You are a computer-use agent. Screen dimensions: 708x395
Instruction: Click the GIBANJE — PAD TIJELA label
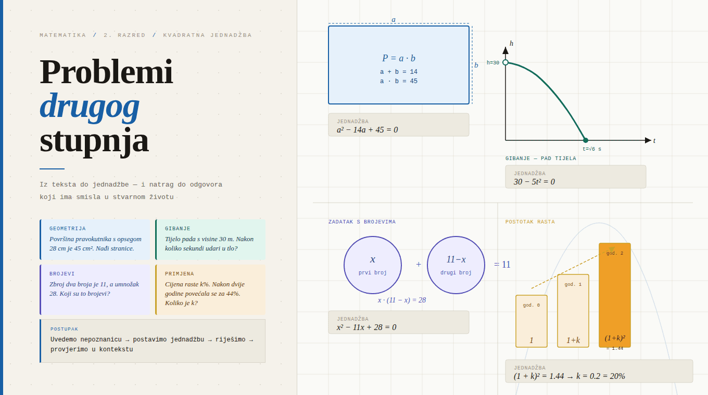point(541,159)
